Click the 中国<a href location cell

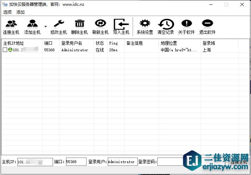point(179,50)
